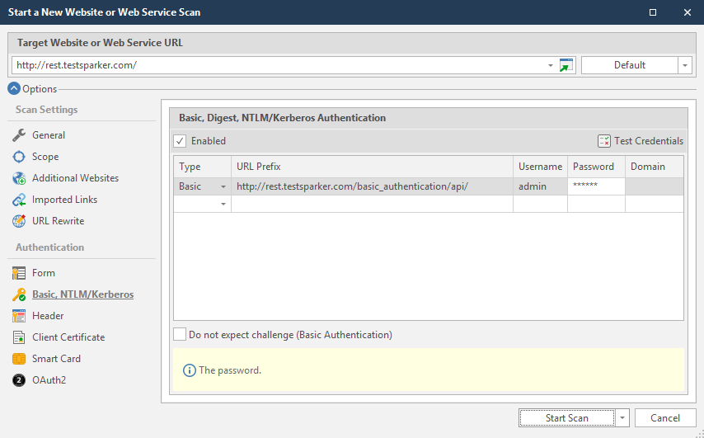Click the General wrench icon
Image resolution: width=704 pixels, height=438 pixels.
coord(19,135)
